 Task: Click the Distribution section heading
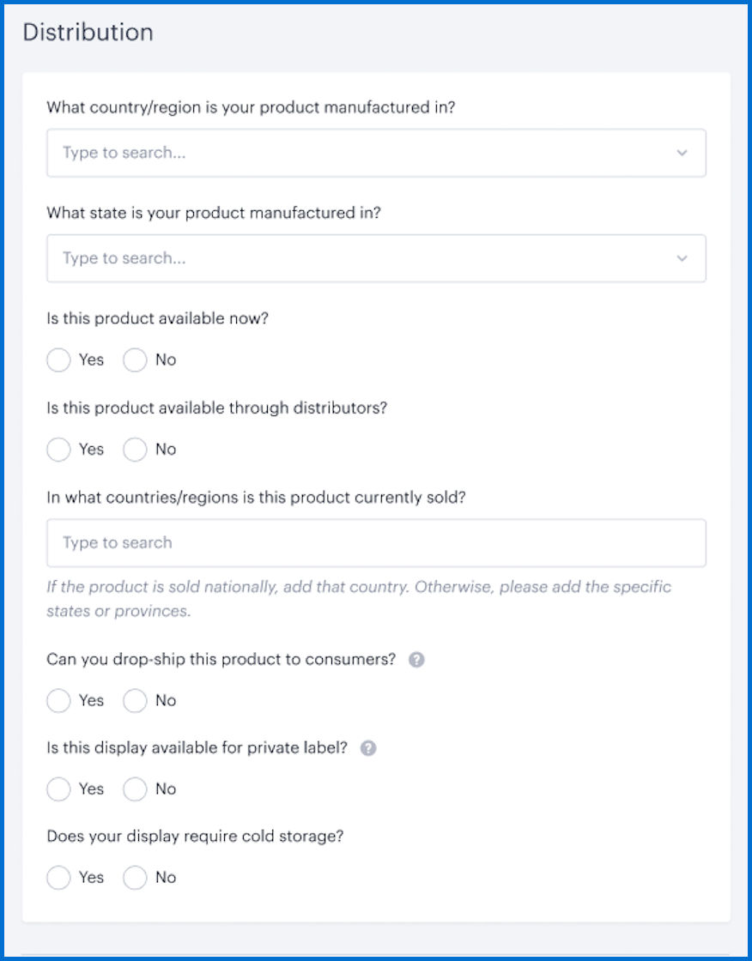coord(88,32)
